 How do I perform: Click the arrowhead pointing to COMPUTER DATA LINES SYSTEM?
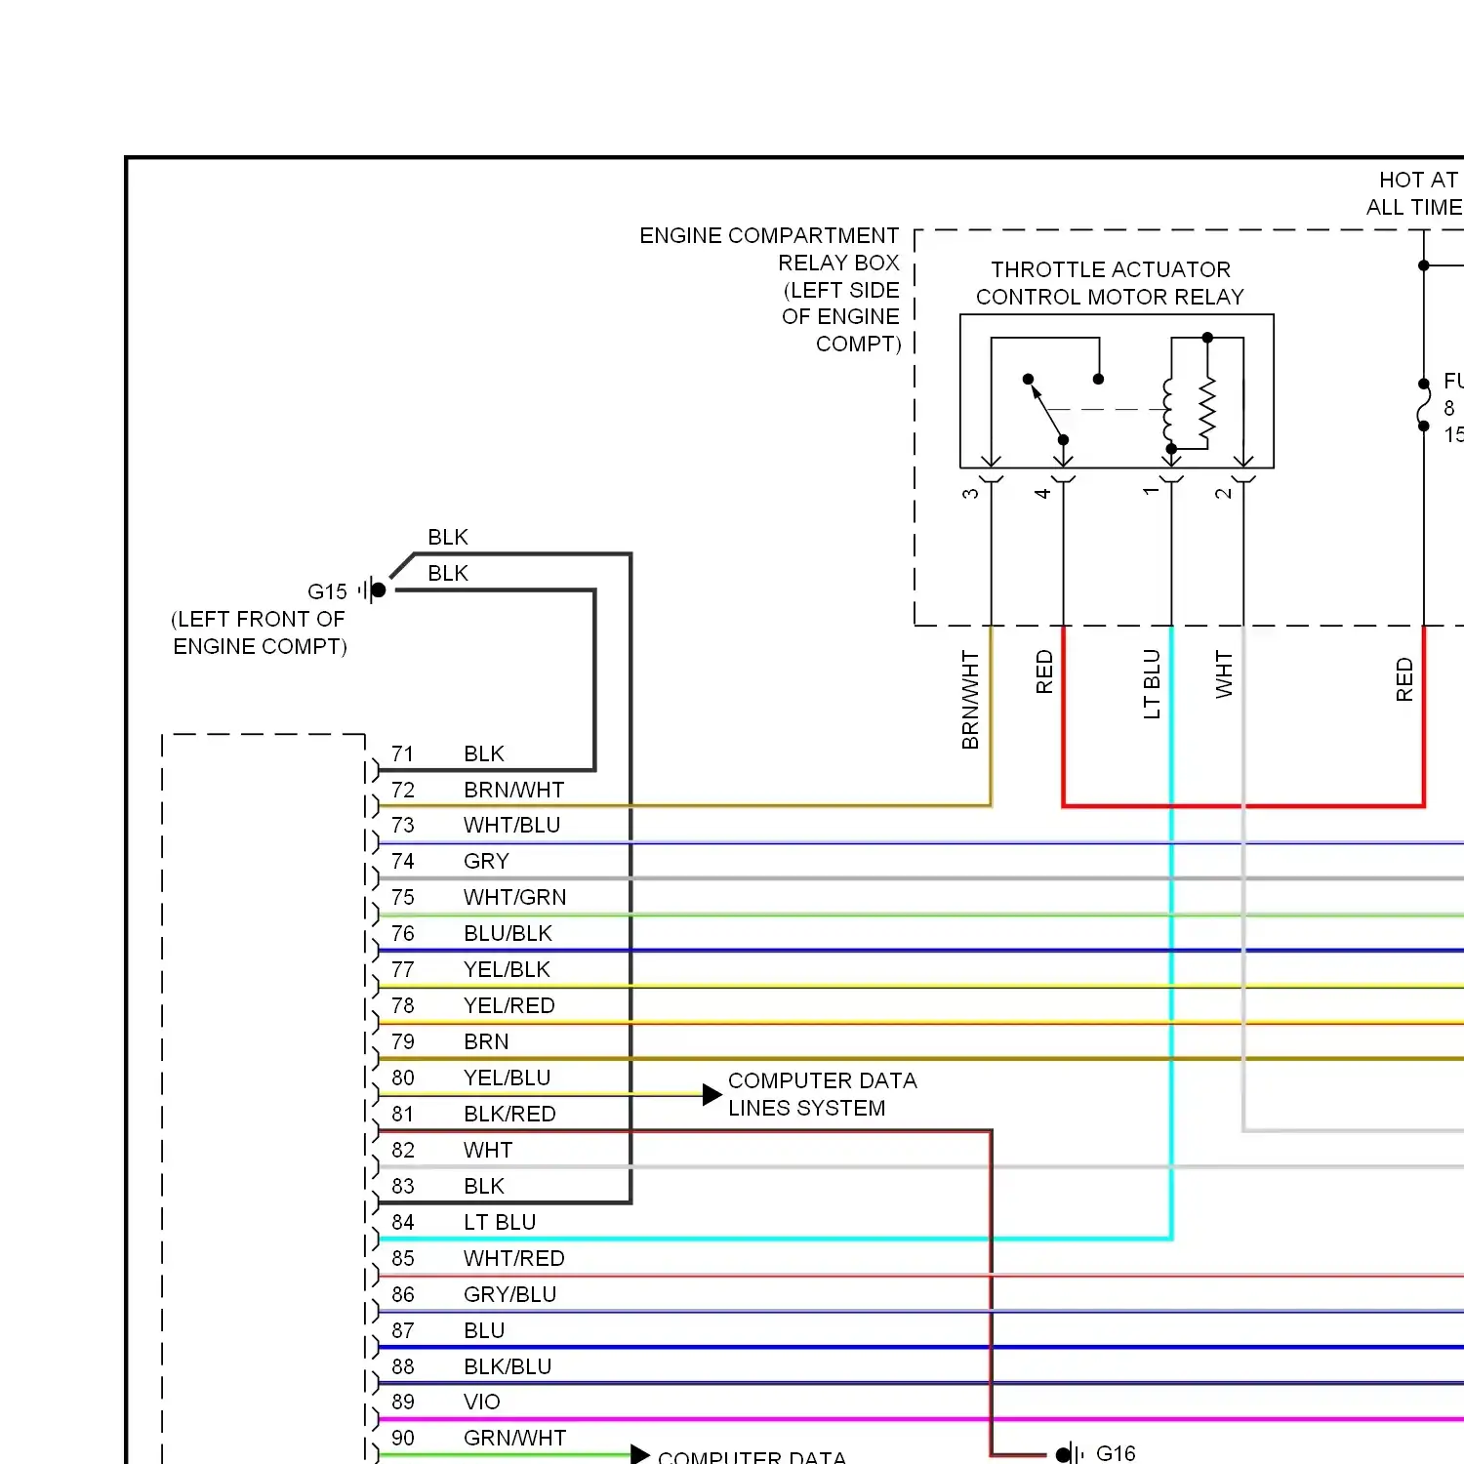pyautogui.click(x=712, y=1095)
